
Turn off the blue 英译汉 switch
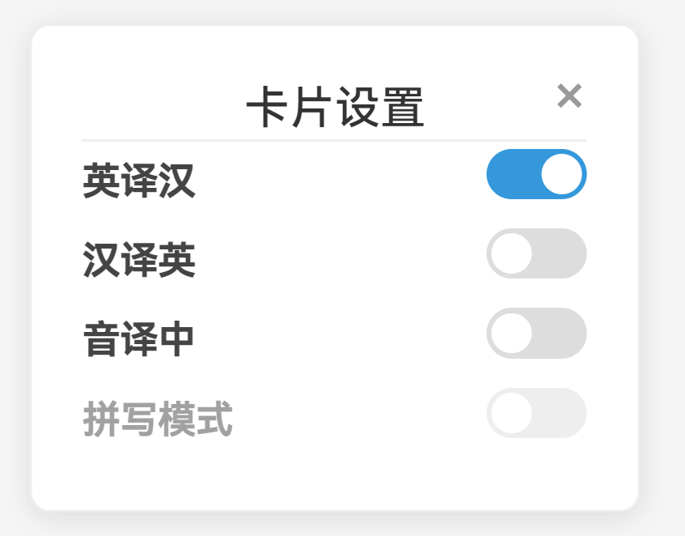[x=536, y=174]
